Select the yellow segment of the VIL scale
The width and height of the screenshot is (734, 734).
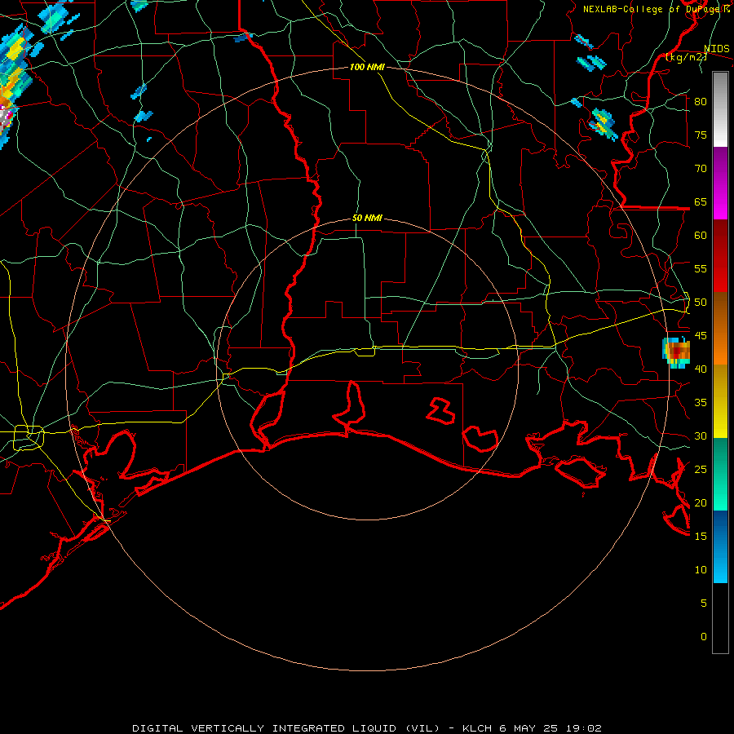click(x=720, y=401)
